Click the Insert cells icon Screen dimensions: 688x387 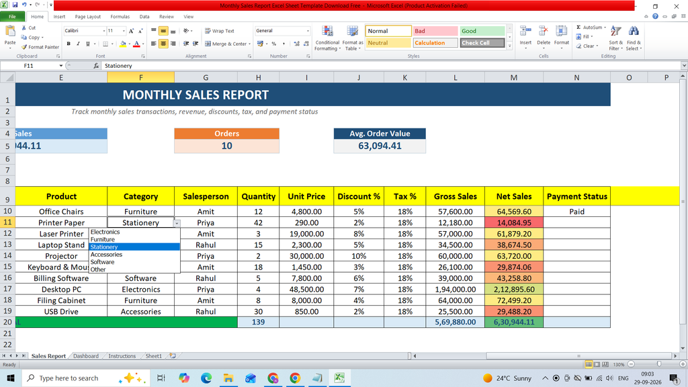525,32
